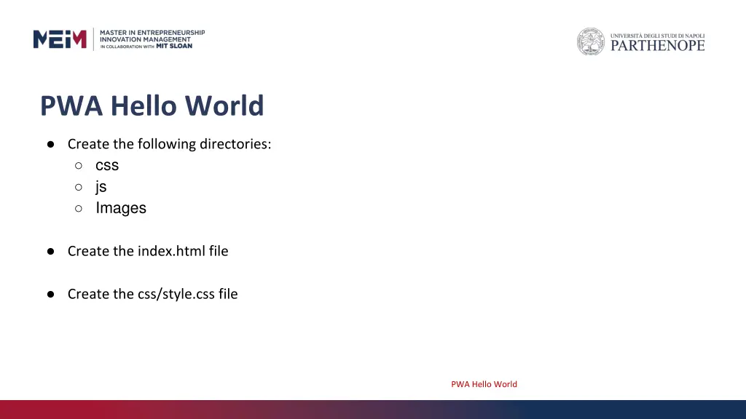746x419 pixels.
Task: Click the Parthenope university seal emblem
Action: point(590,41)
